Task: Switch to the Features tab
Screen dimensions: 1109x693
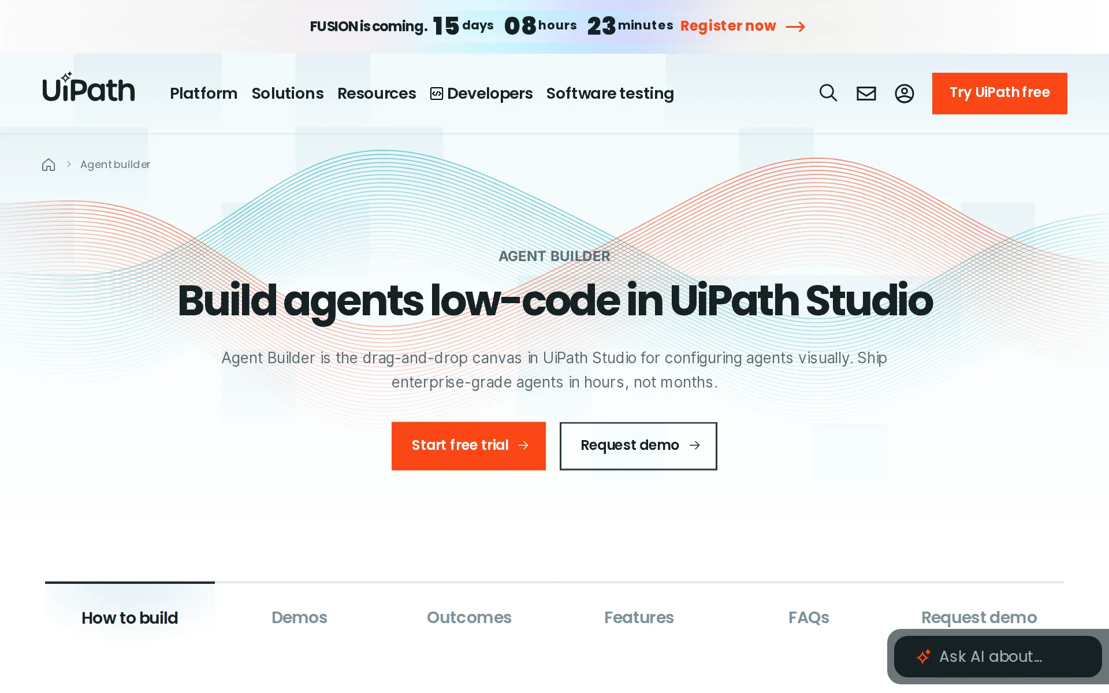Action: [x=639, y=617]
